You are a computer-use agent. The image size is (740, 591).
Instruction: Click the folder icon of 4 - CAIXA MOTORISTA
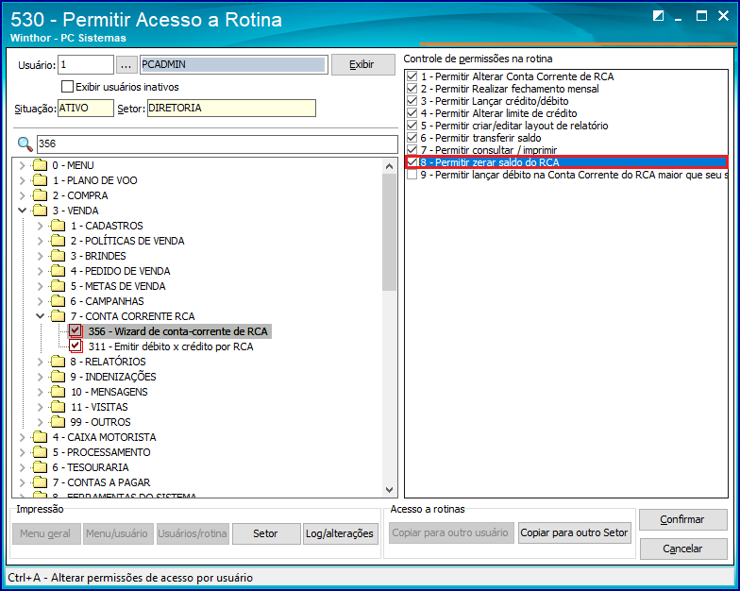tap(40, 437)
